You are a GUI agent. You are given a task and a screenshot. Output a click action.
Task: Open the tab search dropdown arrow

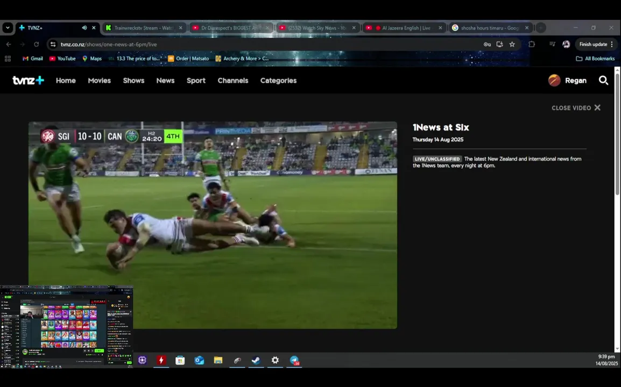pos(8,28)
